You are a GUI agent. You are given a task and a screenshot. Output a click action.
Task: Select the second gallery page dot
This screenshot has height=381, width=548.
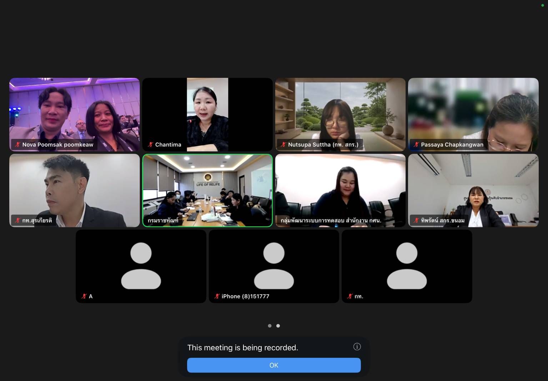[x=278, y=326]
